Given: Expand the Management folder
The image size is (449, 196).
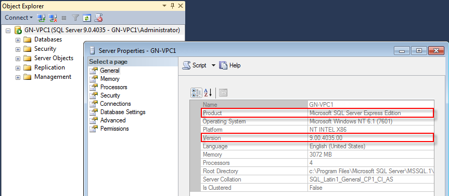Looking at the screenshot, I should click(18, 77).
